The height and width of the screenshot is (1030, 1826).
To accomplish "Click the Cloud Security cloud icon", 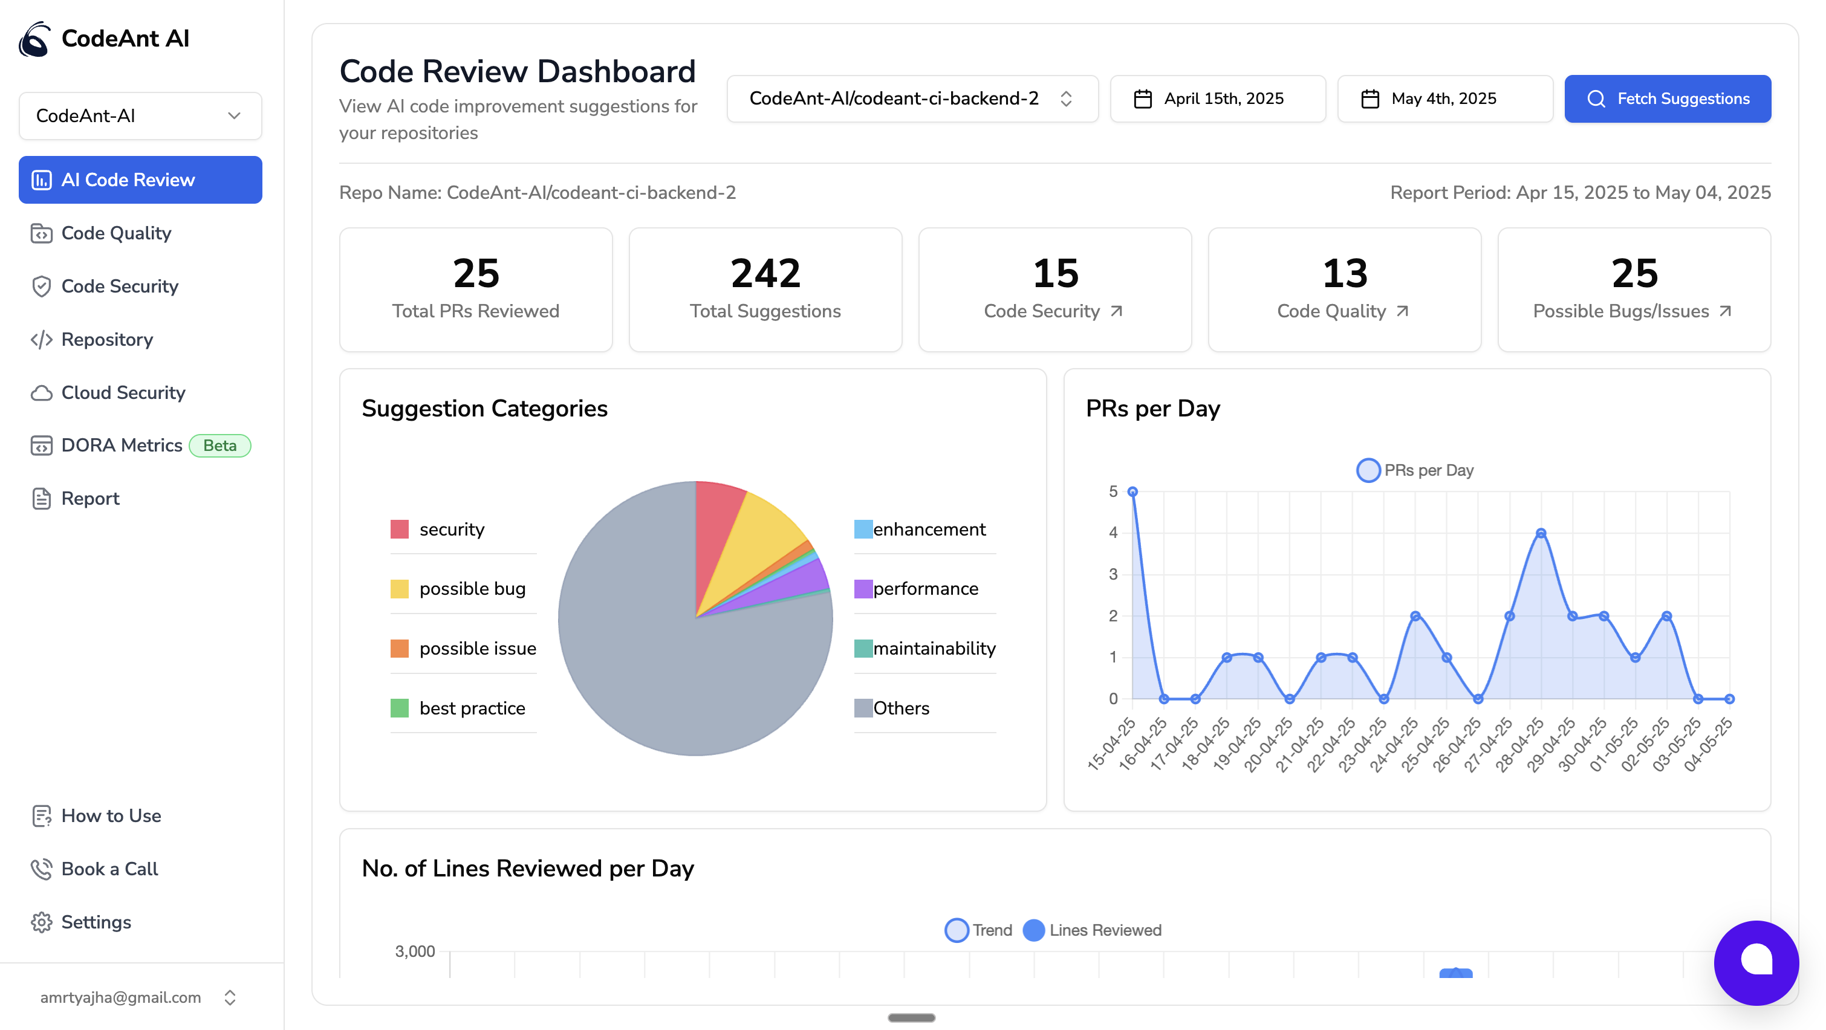I will click(x=41, y=393).
